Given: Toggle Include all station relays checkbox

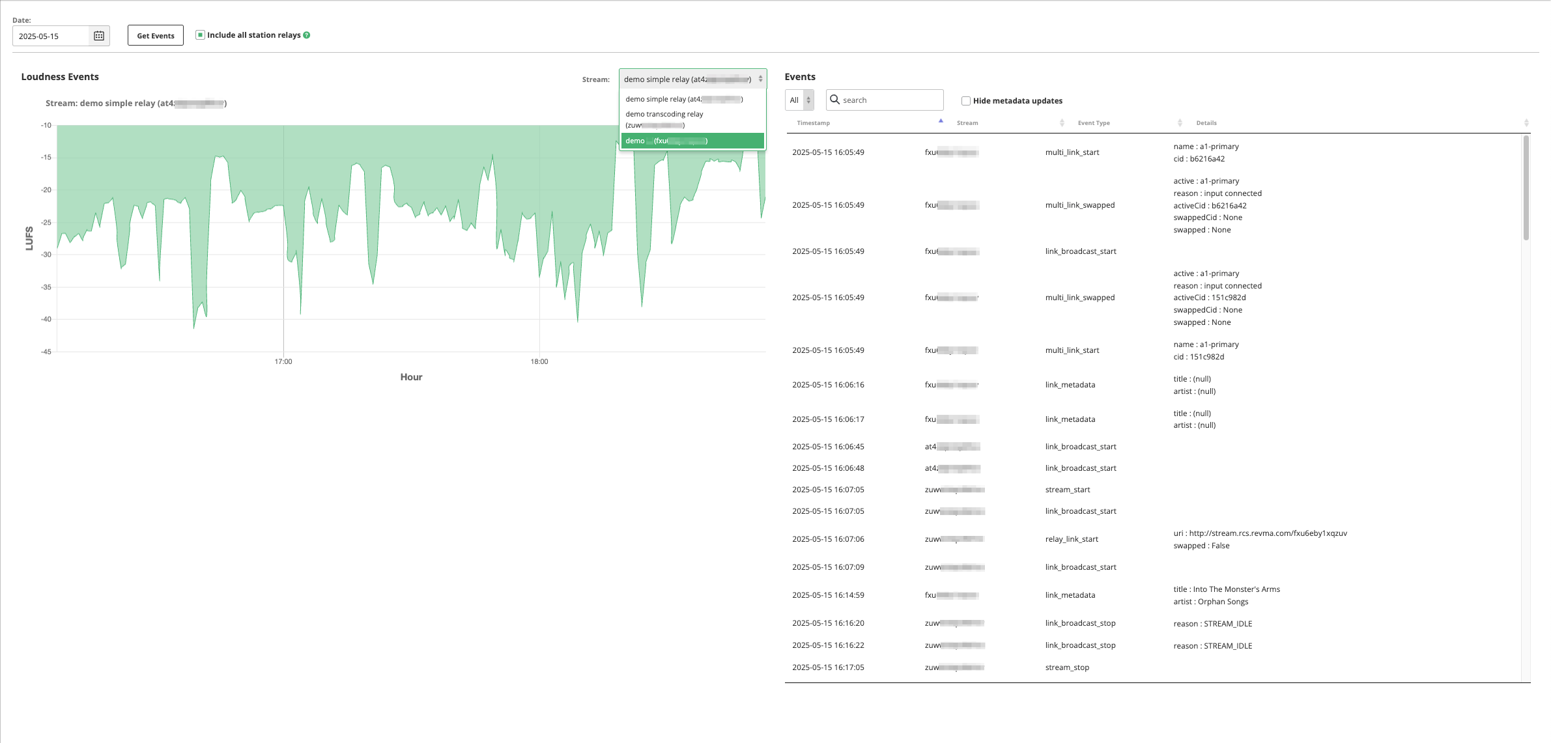Looking at the screenshot, I should coord(201,35).
